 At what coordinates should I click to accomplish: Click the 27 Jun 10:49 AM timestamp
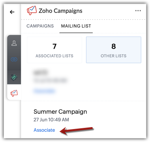tap(51, 120)
